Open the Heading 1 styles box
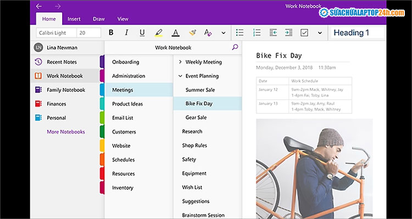Image resolution: width=412 pixels, height=219 pixels. click(358, 33)
